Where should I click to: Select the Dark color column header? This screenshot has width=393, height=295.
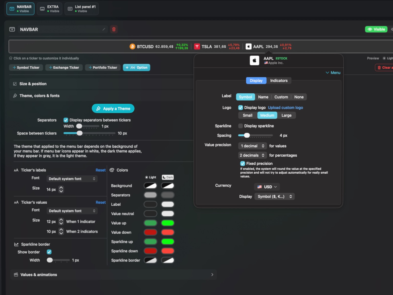tap(168, 177)
